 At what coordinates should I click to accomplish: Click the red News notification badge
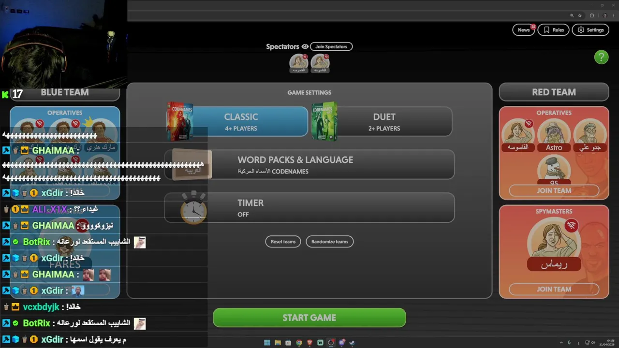[533, 26]
